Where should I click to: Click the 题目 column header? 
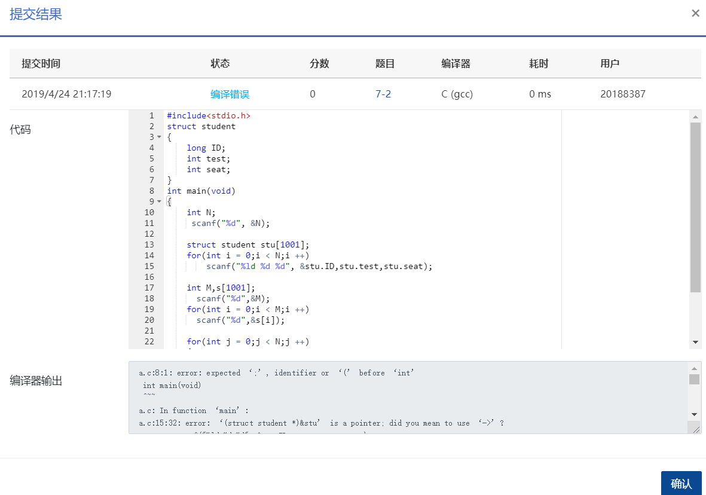point(385,63)
